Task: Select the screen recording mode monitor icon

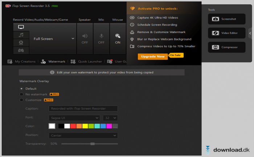Action: pos(21,27)
